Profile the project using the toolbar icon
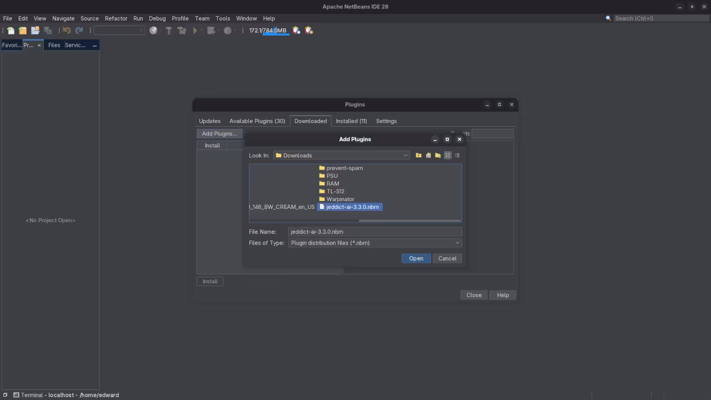The image size is (711, 400). pyautogui.click(x=228, y=30)
